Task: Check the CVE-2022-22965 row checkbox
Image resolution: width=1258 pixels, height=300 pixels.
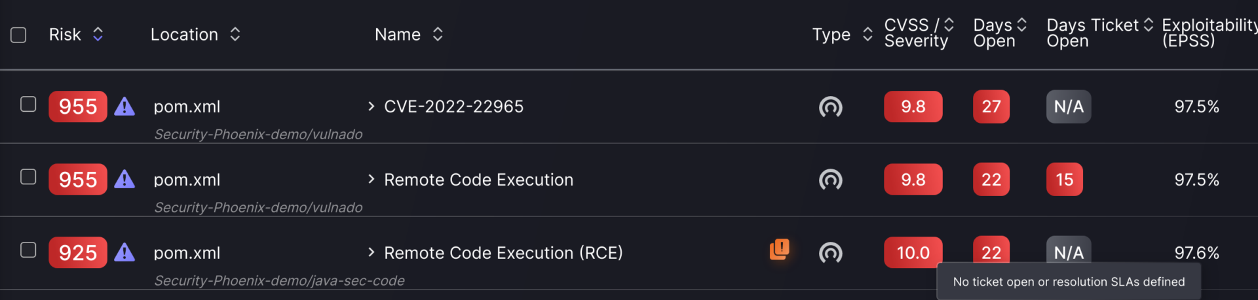Action: tap(28, 104)
